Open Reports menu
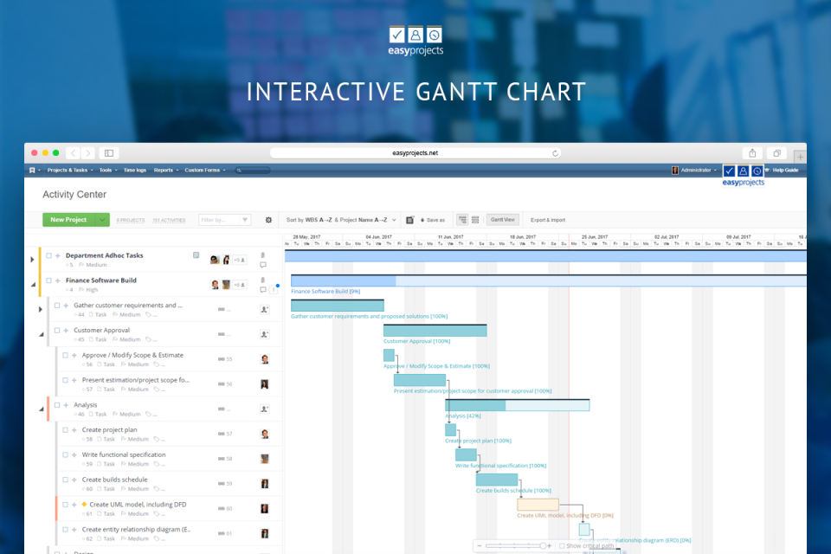Screen dimensions: 831x554 [x=166, y=171]
